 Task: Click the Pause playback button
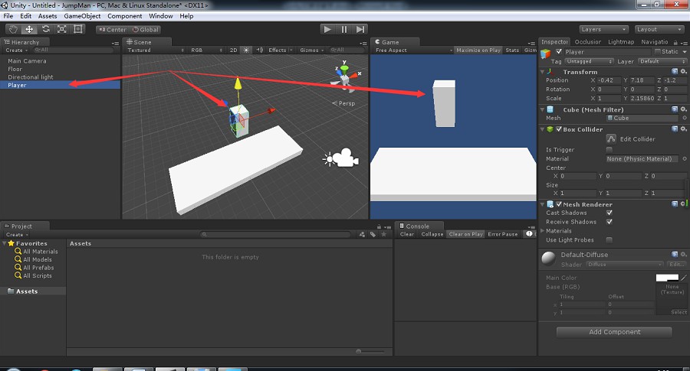[x=343, y=29]
